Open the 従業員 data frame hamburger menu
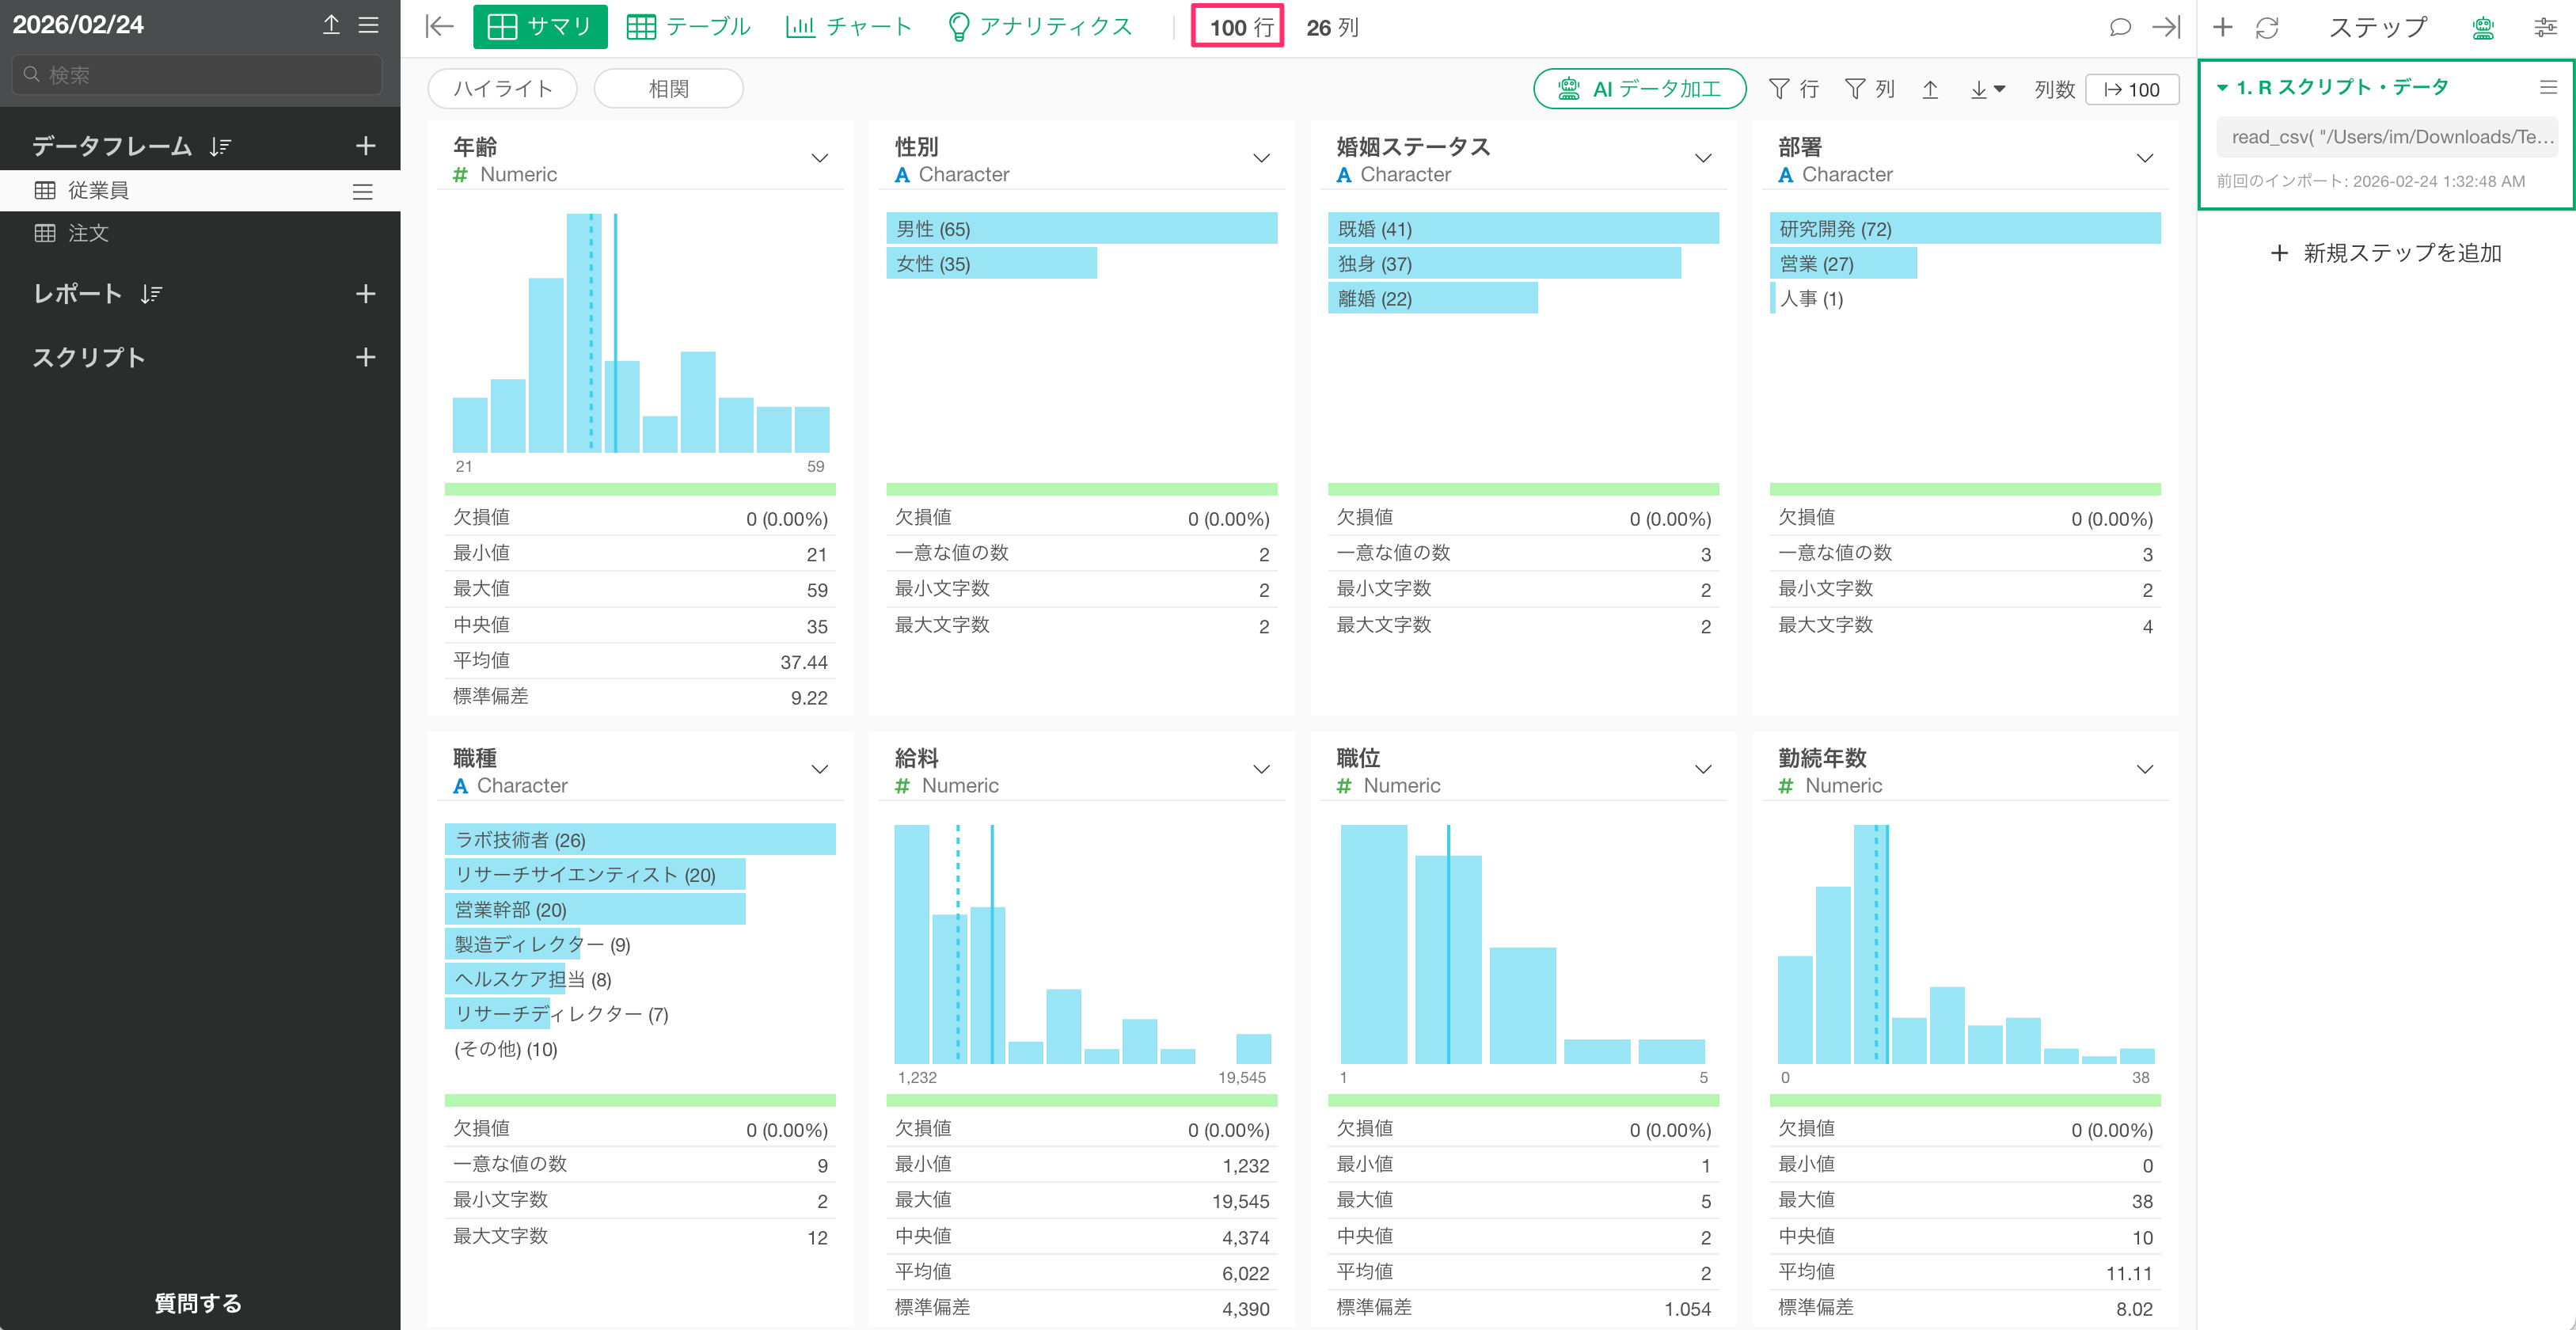This screenshot has width=2576, height=1330. click(x=363, y=191)
